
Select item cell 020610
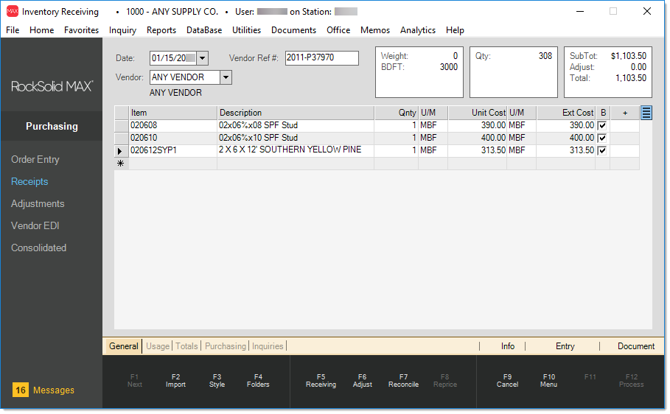173,138
